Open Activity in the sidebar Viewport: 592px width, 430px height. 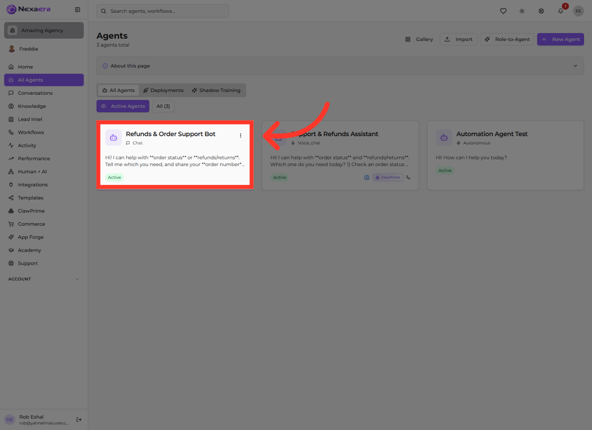(44, 146)
